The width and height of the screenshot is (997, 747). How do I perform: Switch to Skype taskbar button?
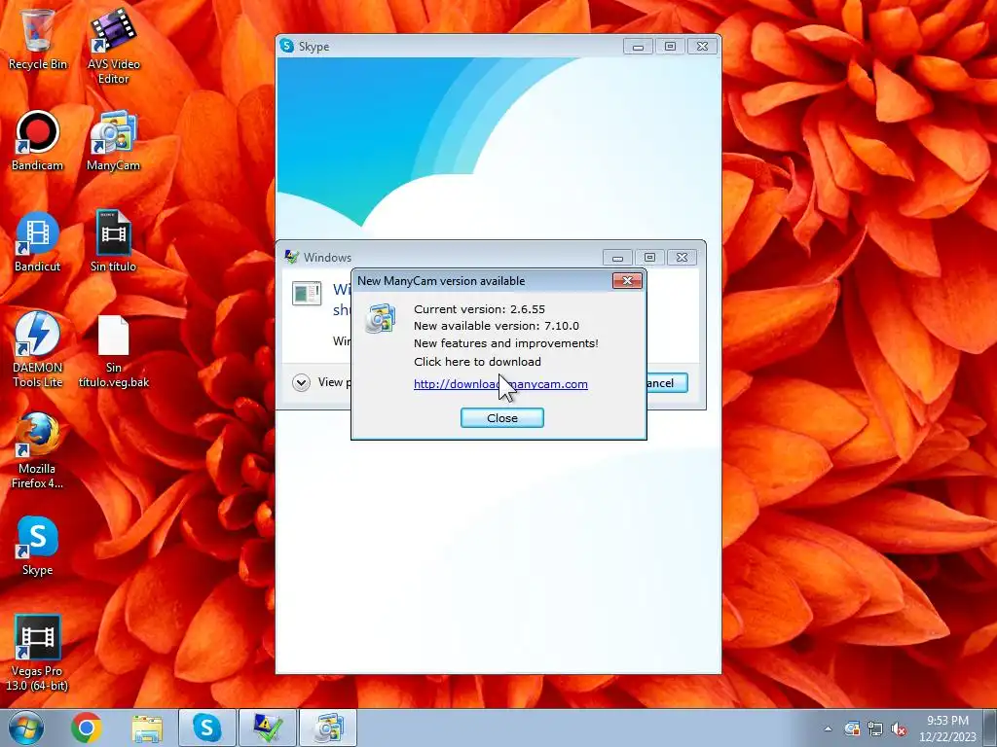pos(207,728)
